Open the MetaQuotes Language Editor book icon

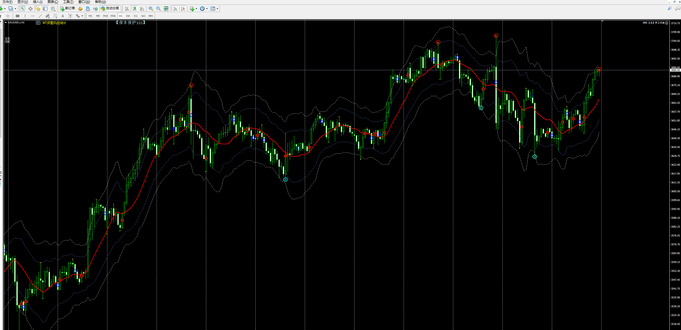tap(80, 9)
